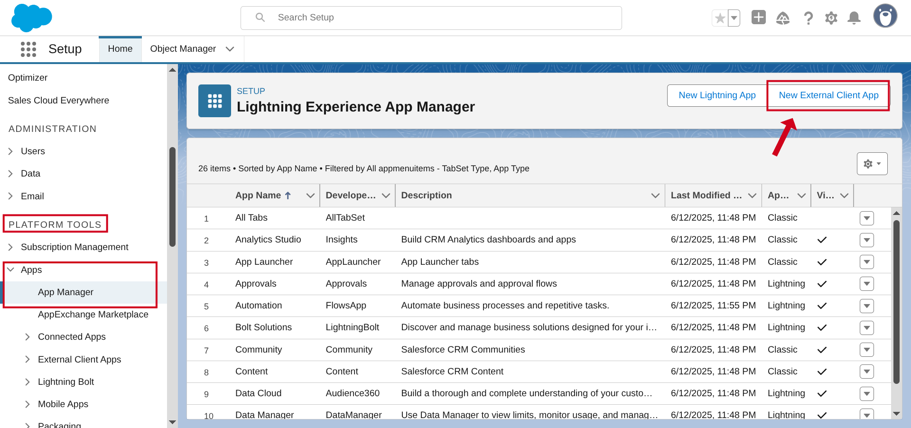Open row actions for Bolt Solutions
911x428 pixels.
867,328
